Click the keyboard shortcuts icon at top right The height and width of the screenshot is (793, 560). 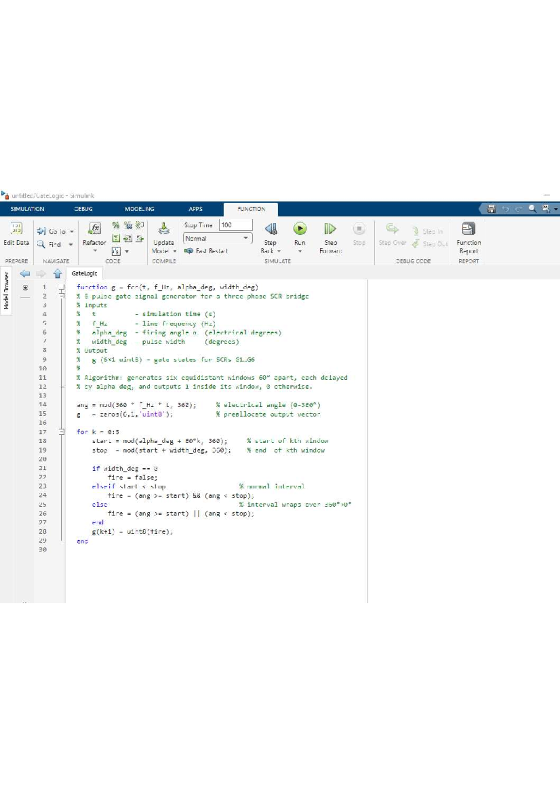tap(546, 209)
